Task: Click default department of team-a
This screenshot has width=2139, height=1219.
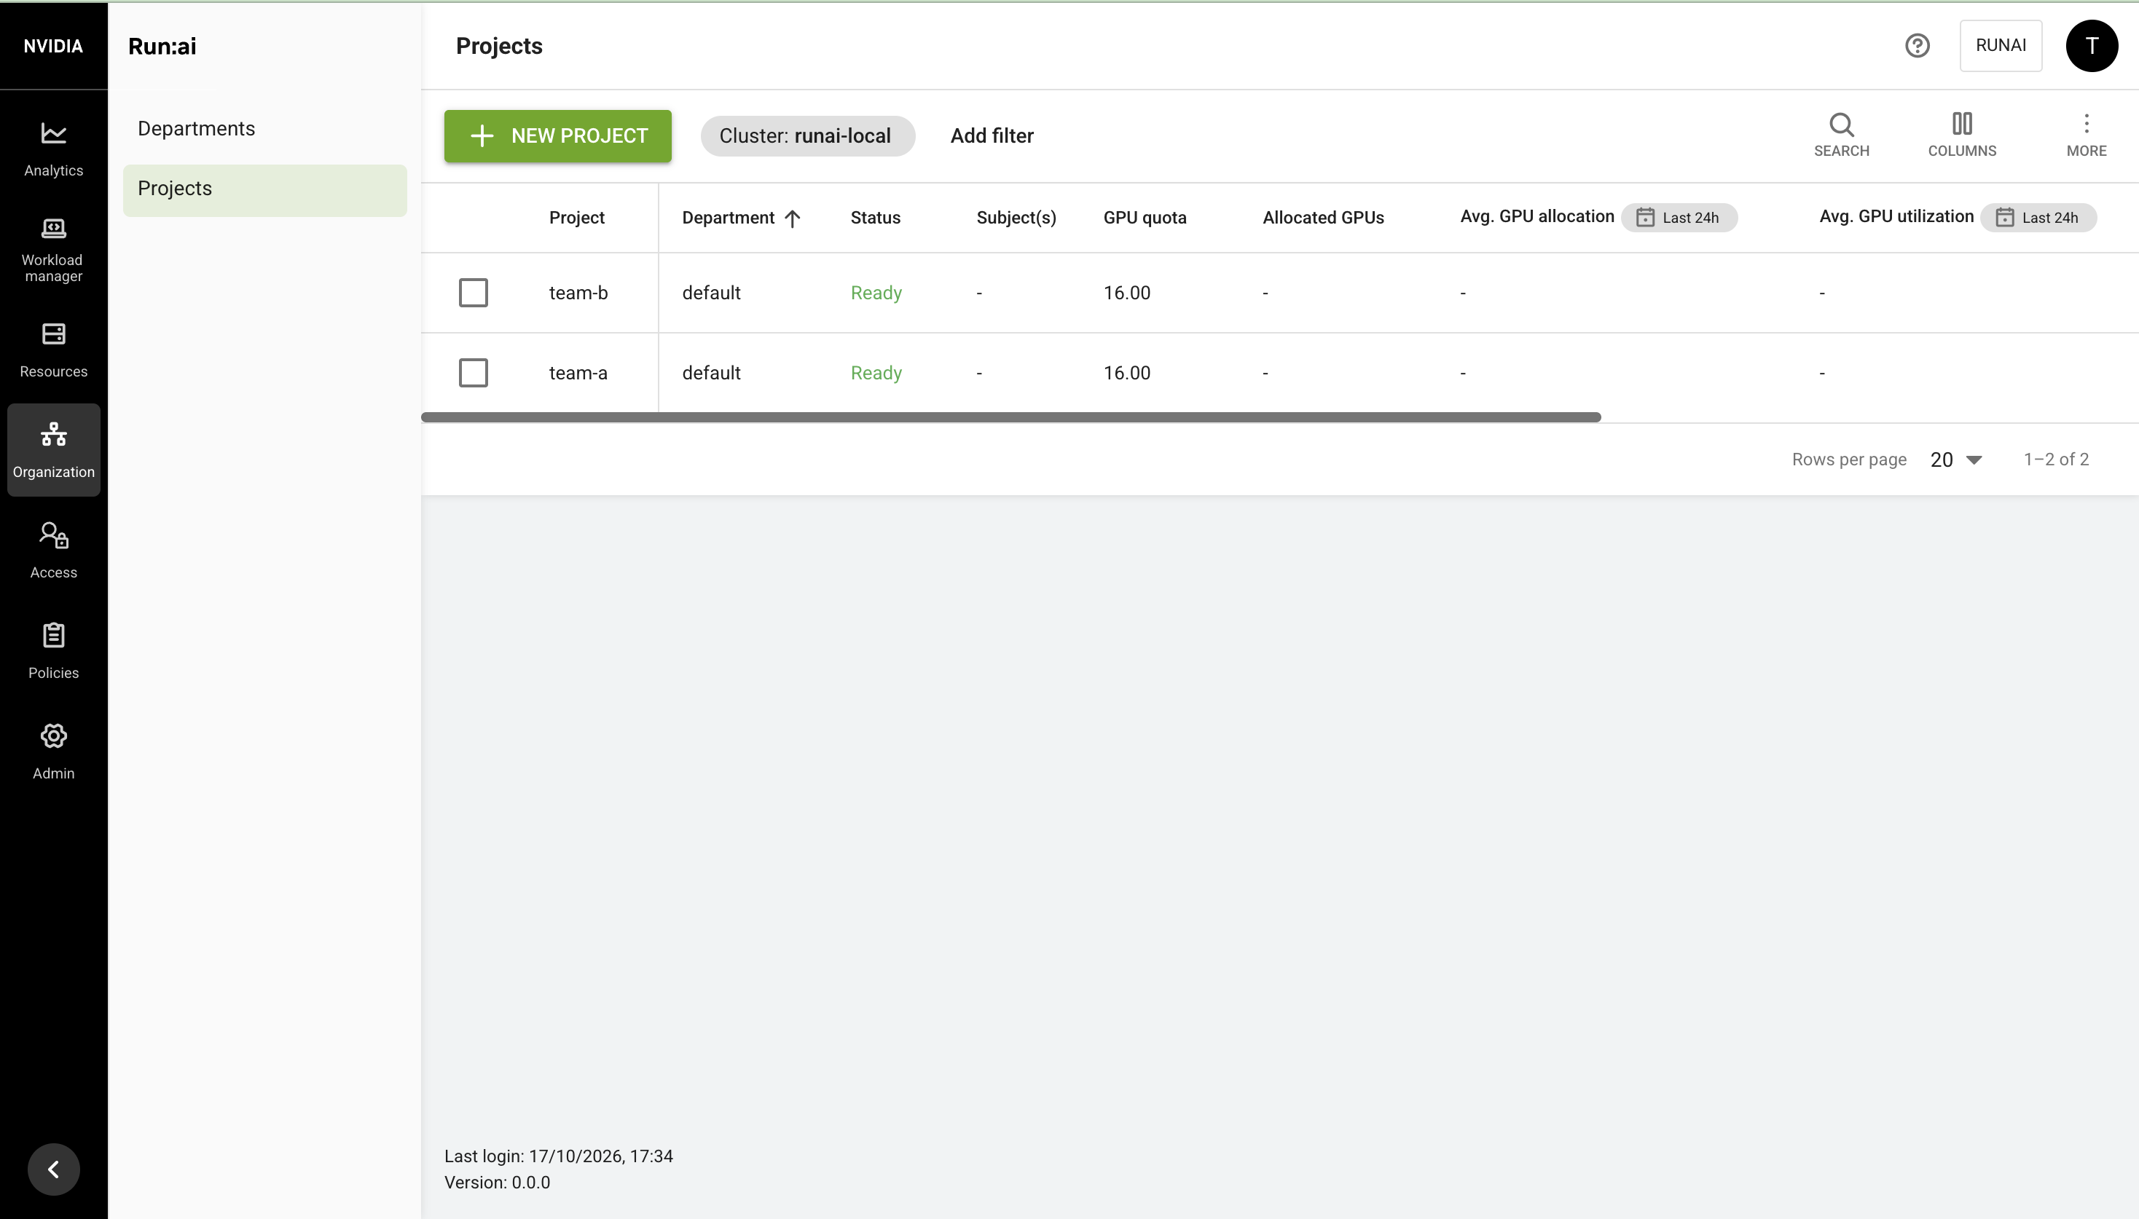Action: pyautogui.click(x=711, y=373)
